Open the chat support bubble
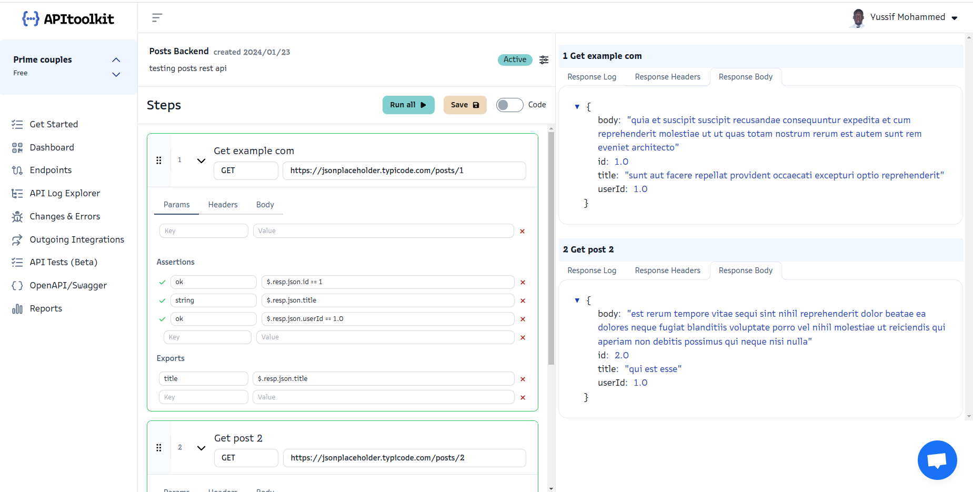The height and width of the screenshot is (492, 973). click(x=937, y=460)
